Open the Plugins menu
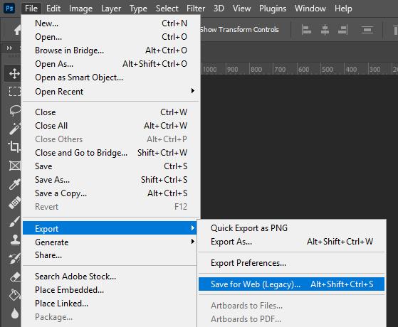The image size is (398, 327). (x=273, y=9)
